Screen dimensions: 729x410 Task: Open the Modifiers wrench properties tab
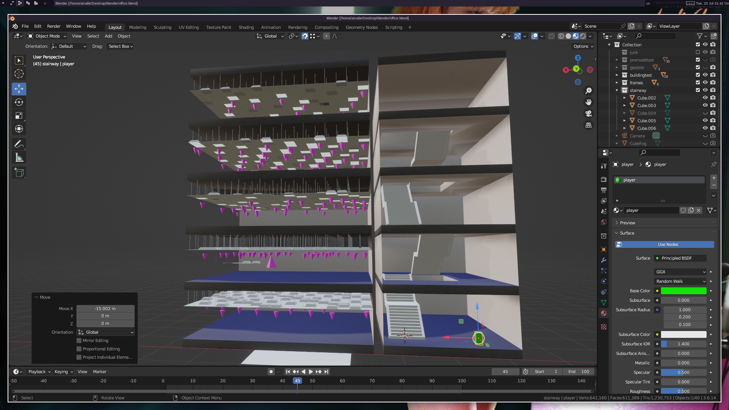[604, 260]
